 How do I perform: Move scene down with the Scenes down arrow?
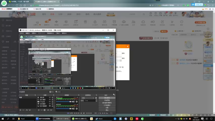[30, 110]
